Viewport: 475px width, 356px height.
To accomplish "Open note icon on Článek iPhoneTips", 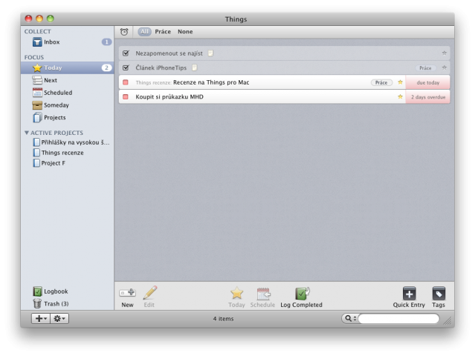I will pos(195,67).
